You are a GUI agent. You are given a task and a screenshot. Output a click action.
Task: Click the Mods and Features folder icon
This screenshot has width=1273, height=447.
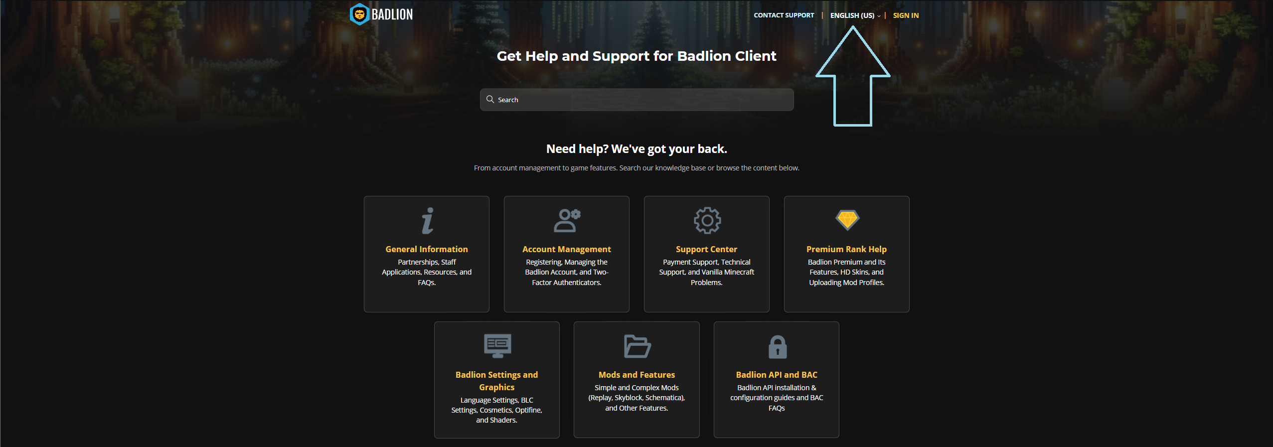pyautogui.click(x=637, y=346)
